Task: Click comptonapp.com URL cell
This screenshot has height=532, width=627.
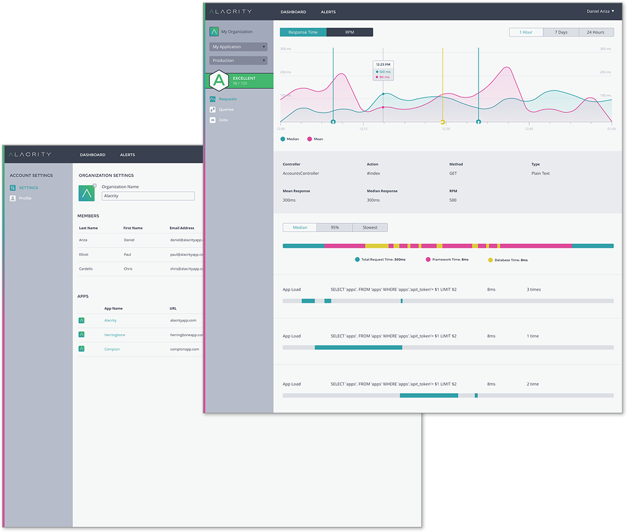Action: [x=185, y=349]
